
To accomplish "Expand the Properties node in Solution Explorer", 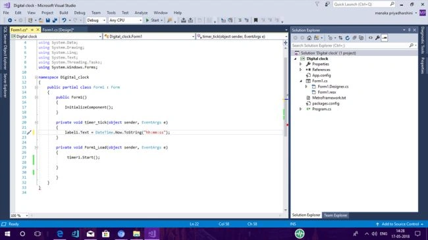I will coord(301,64).
